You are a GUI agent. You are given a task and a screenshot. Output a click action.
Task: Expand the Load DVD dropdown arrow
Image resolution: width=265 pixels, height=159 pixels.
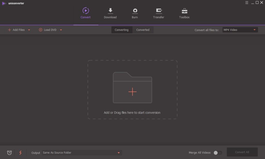click(x=61, y=30)
